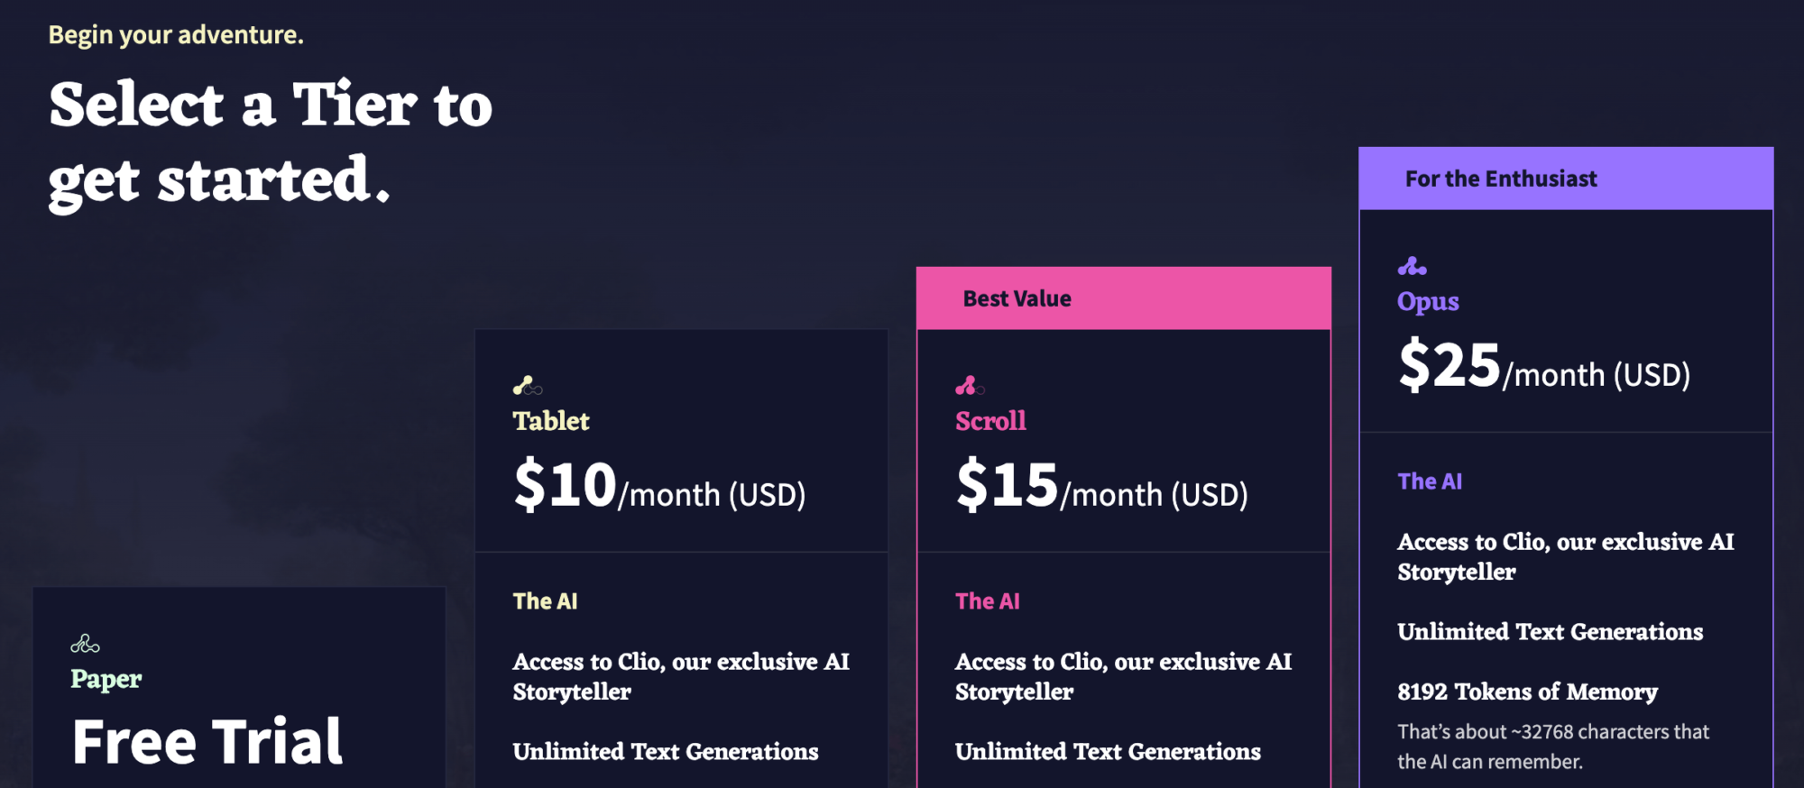Choose the Opus tier name
1804x788 pixels.
coord(1428,301)
